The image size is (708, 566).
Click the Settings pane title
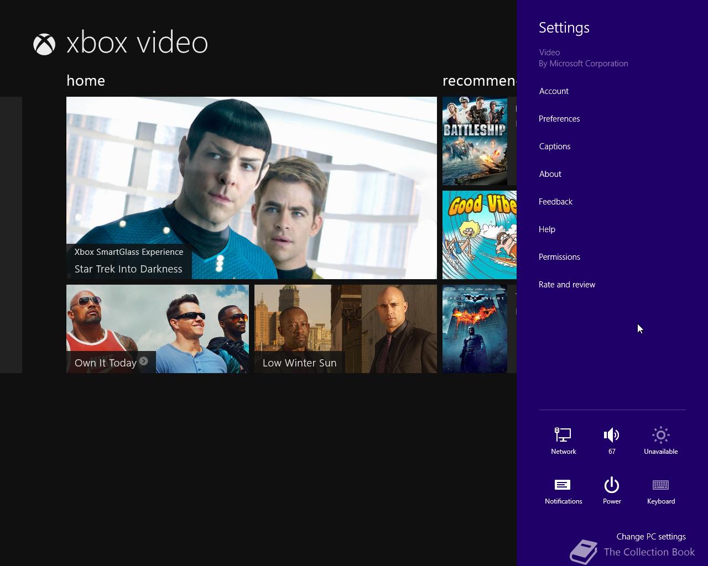point(564,28)
